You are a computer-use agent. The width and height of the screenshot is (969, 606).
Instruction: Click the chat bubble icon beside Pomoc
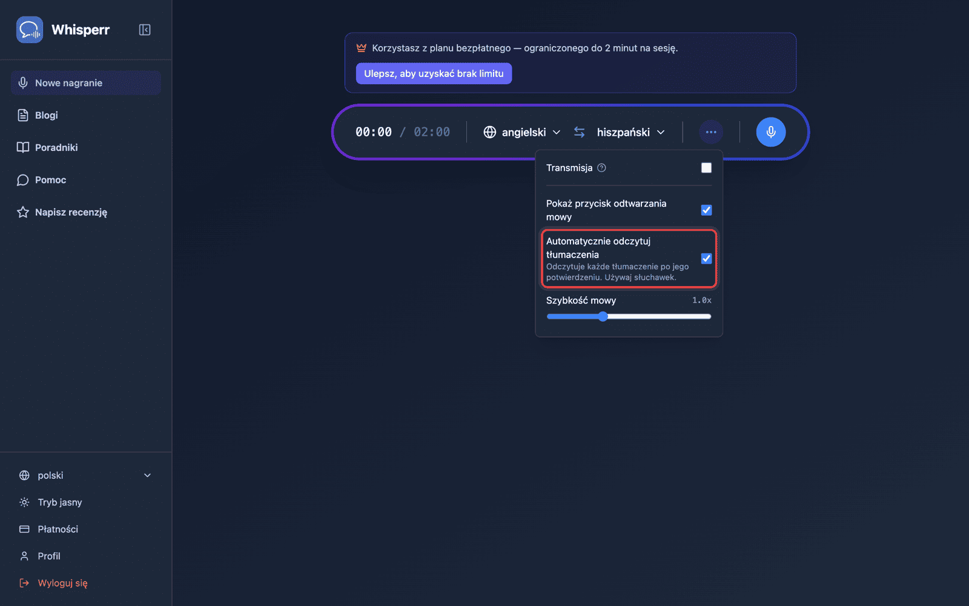point(23,180)
